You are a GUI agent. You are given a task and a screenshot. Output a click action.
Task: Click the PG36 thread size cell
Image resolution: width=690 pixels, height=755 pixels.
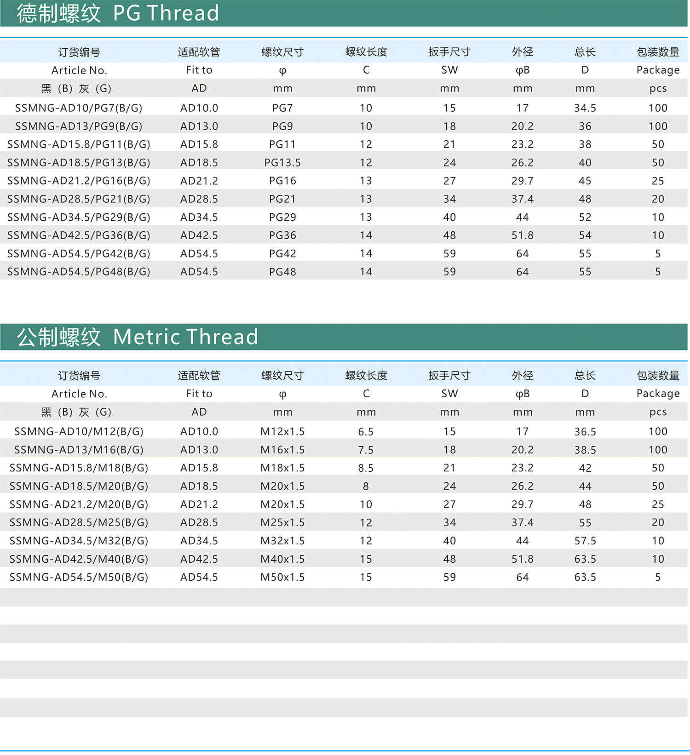tap(282, 235)
